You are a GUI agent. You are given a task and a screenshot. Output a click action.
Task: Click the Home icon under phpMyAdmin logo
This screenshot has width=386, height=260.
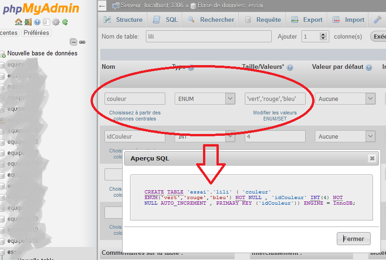(x=18, y=22)
